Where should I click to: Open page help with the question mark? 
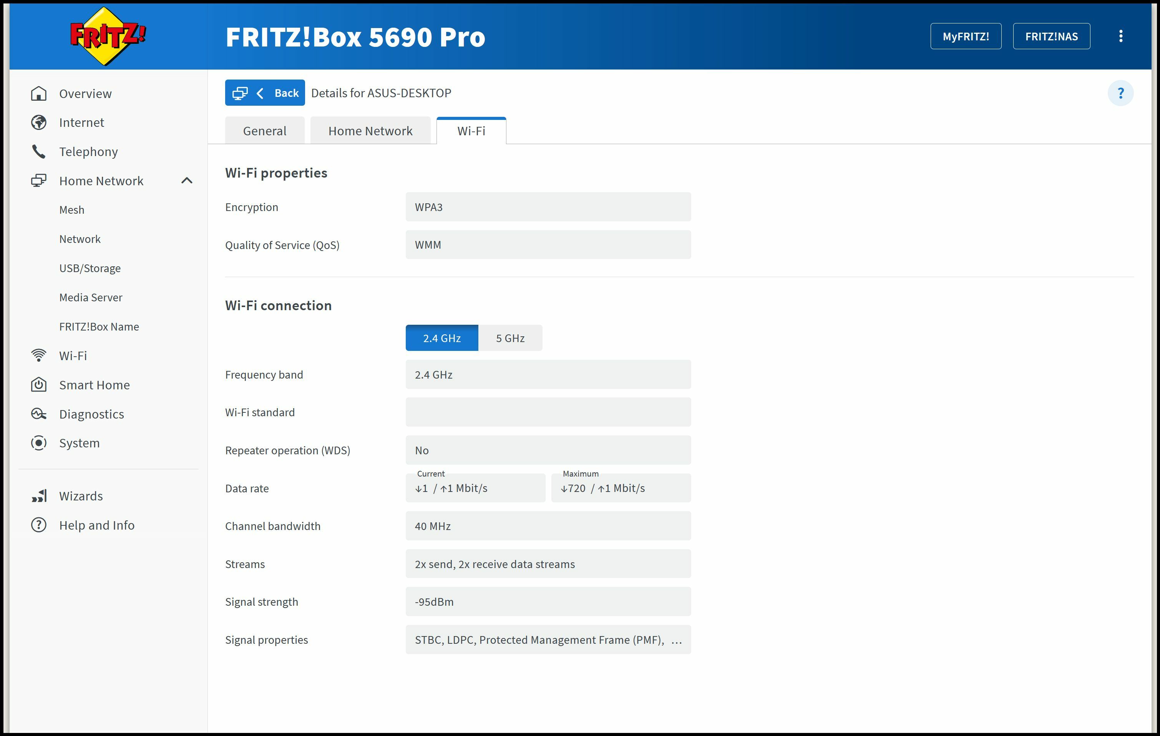(1120, 93)
